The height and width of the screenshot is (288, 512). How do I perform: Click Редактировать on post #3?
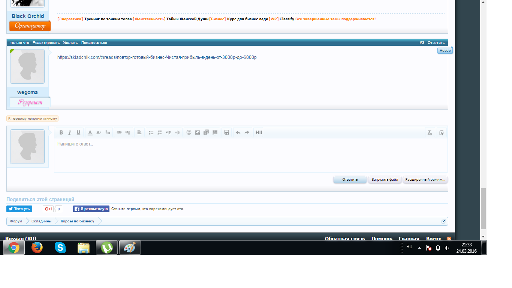click(46, 43)
